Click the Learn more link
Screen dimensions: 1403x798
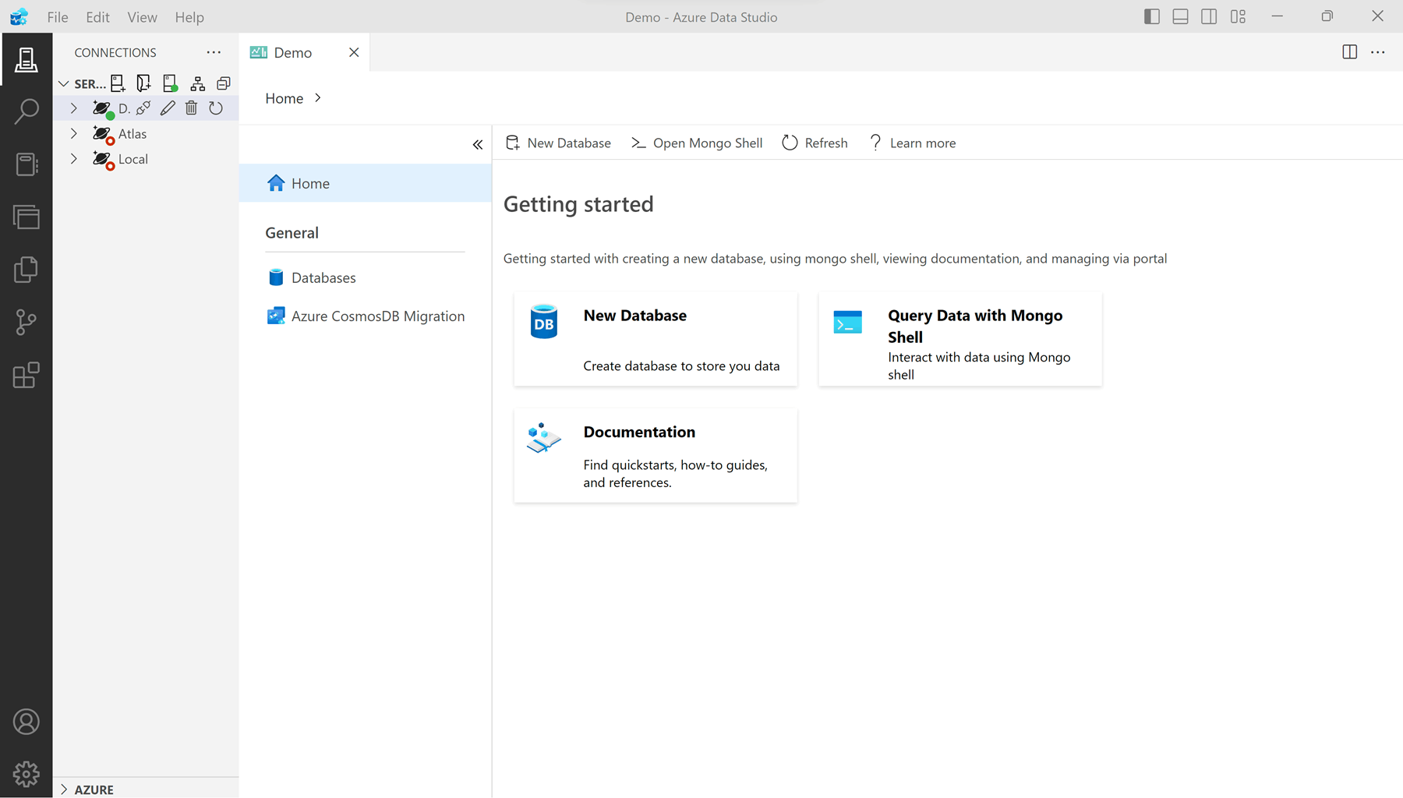point(913,143)
